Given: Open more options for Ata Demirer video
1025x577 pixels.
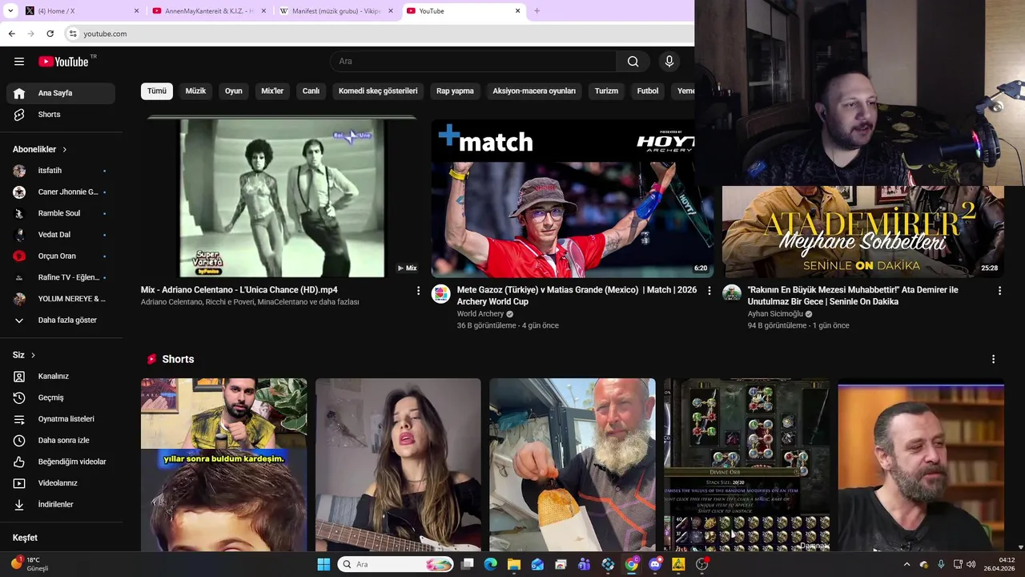Looking at the screenshot, I should 999,291.
